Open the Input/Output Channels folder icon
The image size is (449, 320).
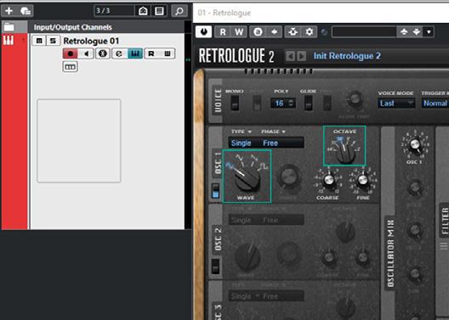click(x=9, y=27)
